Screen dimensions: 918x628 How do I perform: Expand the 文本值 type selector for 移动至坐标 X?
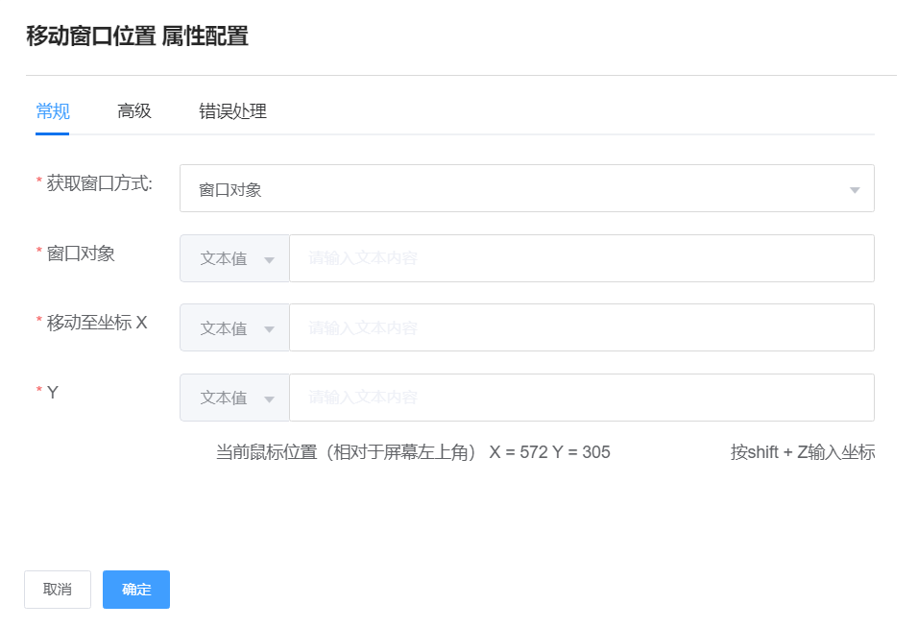(x=235, y=328)
